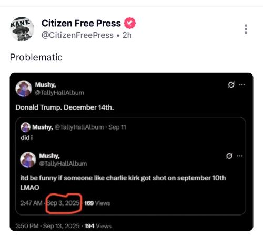Open the Citizen Free Press display name
263x237 pixels.
pos(81,23)
